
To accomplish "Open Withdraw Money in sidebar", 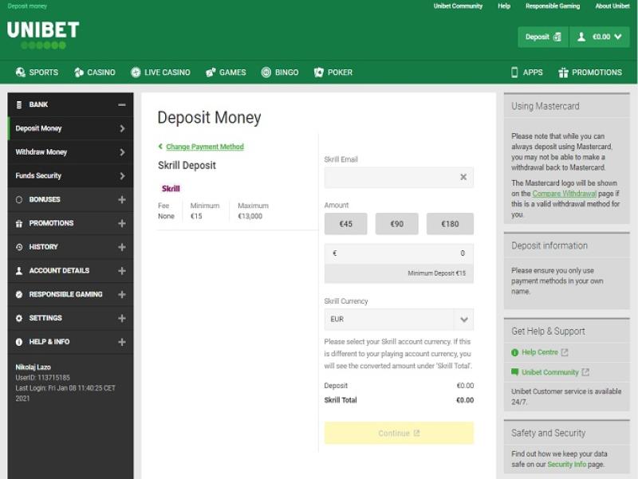I will (70, 152).
